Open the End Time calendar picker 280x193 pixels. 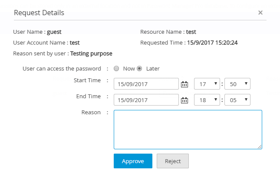point(184,100)
